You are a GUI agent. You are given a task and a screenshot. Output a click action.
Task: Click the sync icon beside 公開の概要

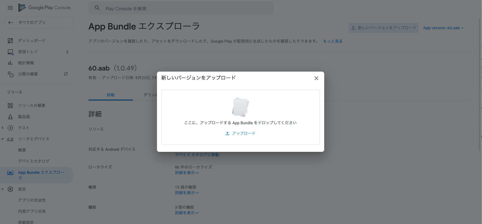tap(66, 74)
